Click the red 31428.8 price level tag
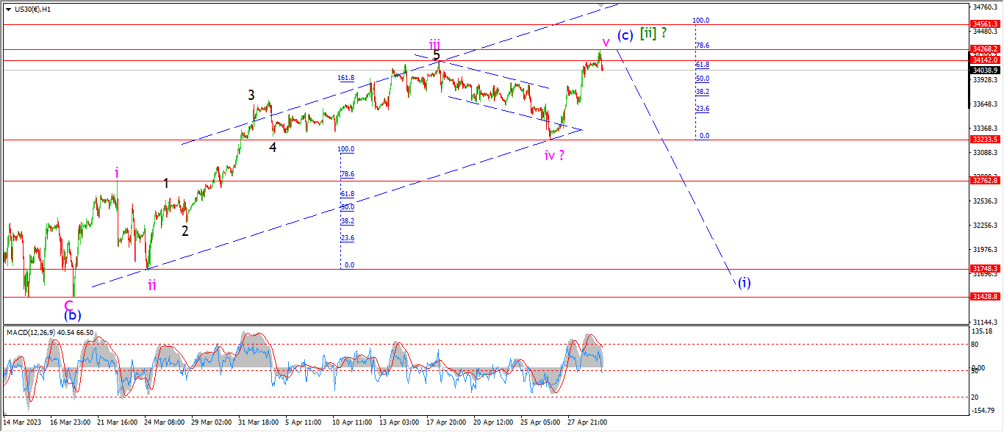Image resolution: width=1004 pixels, height=432 pixels. pyautogui.click(x=985, y=296)
